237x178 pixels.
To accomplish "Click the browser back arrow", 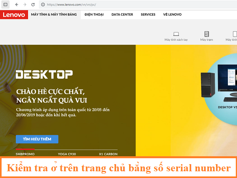I will 17,4.
